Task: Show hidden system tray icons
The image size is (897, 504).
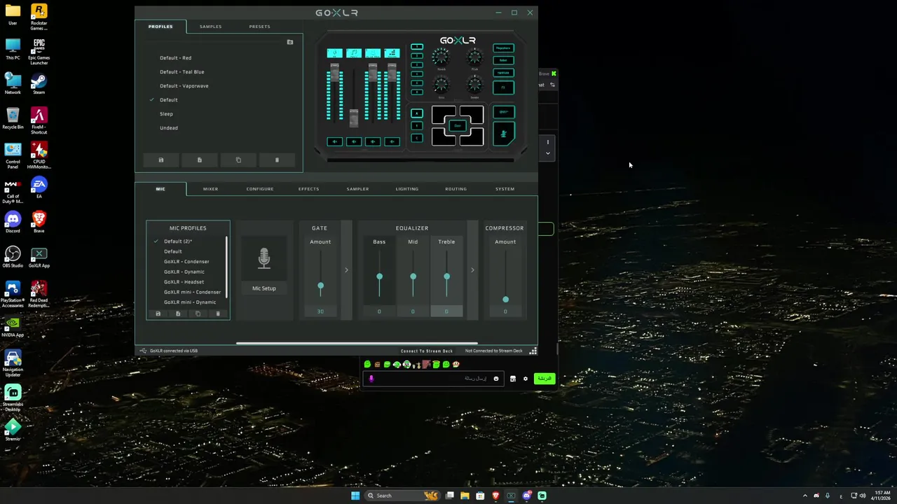Action: [x=804, y=496]
